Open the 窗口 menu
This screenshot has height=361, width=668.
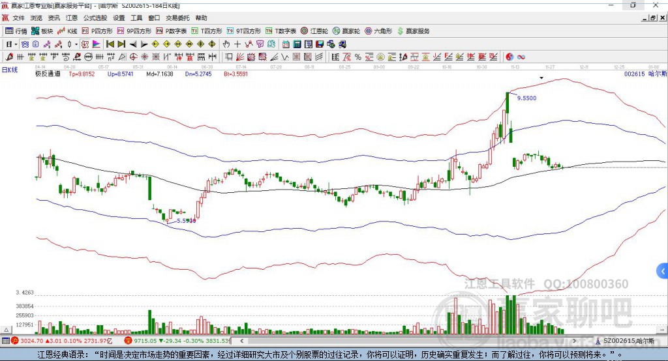point(154,18)
